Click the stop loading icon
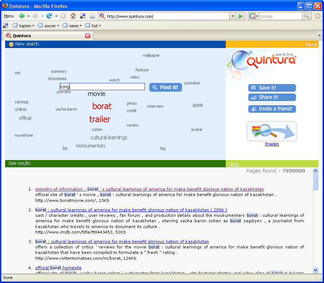Viewport: 324px width, 283px height. tap(63, 16)
